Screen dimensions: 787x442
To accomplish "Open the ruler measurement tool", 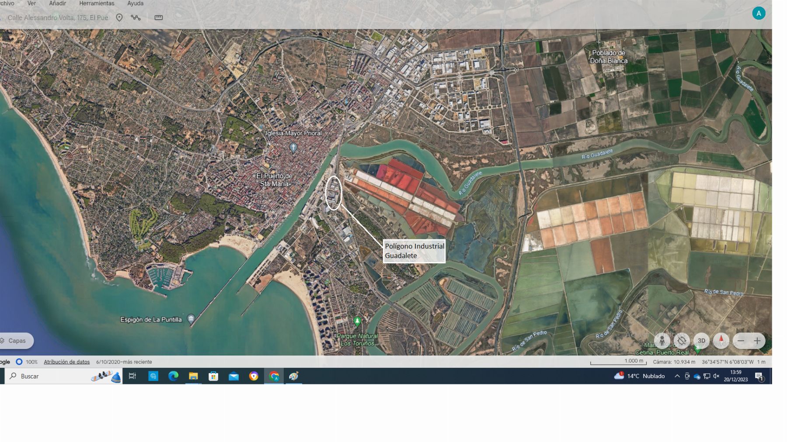I will (x=159, y=17).
